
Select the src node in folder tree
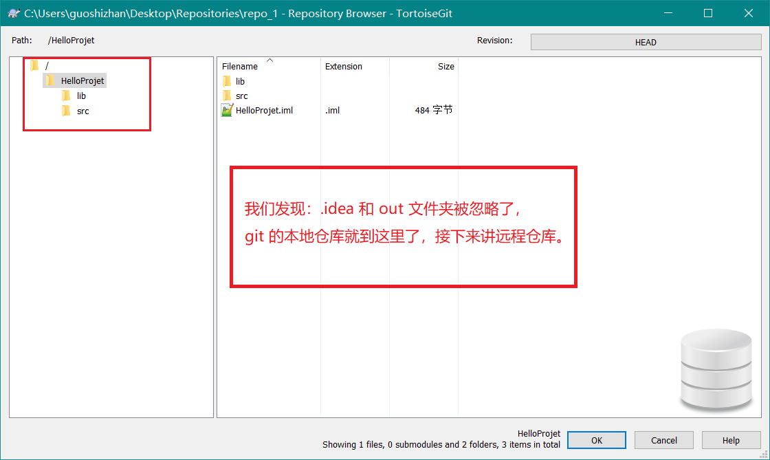pos(82,111)
